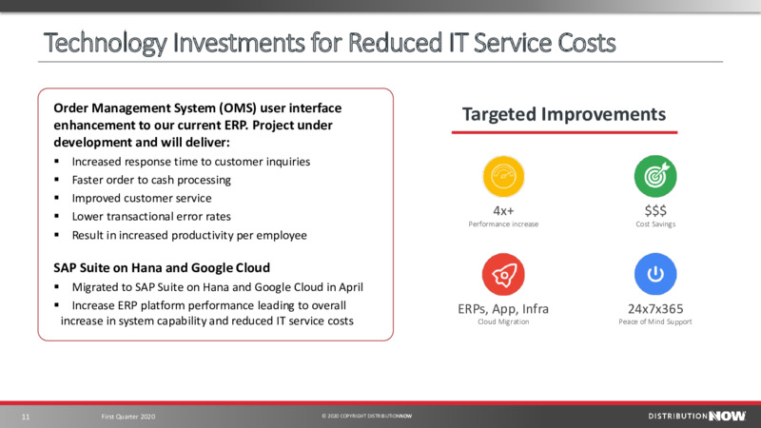
Task: Click the 'Peace of Mind Support' caption
Action: click(655, 321)
